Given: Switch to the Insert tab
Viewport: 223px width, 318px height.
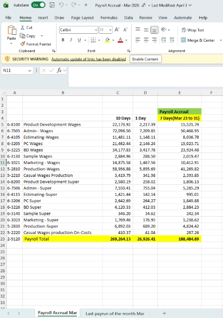Looking at the screenshot, I should coord(43,18).
